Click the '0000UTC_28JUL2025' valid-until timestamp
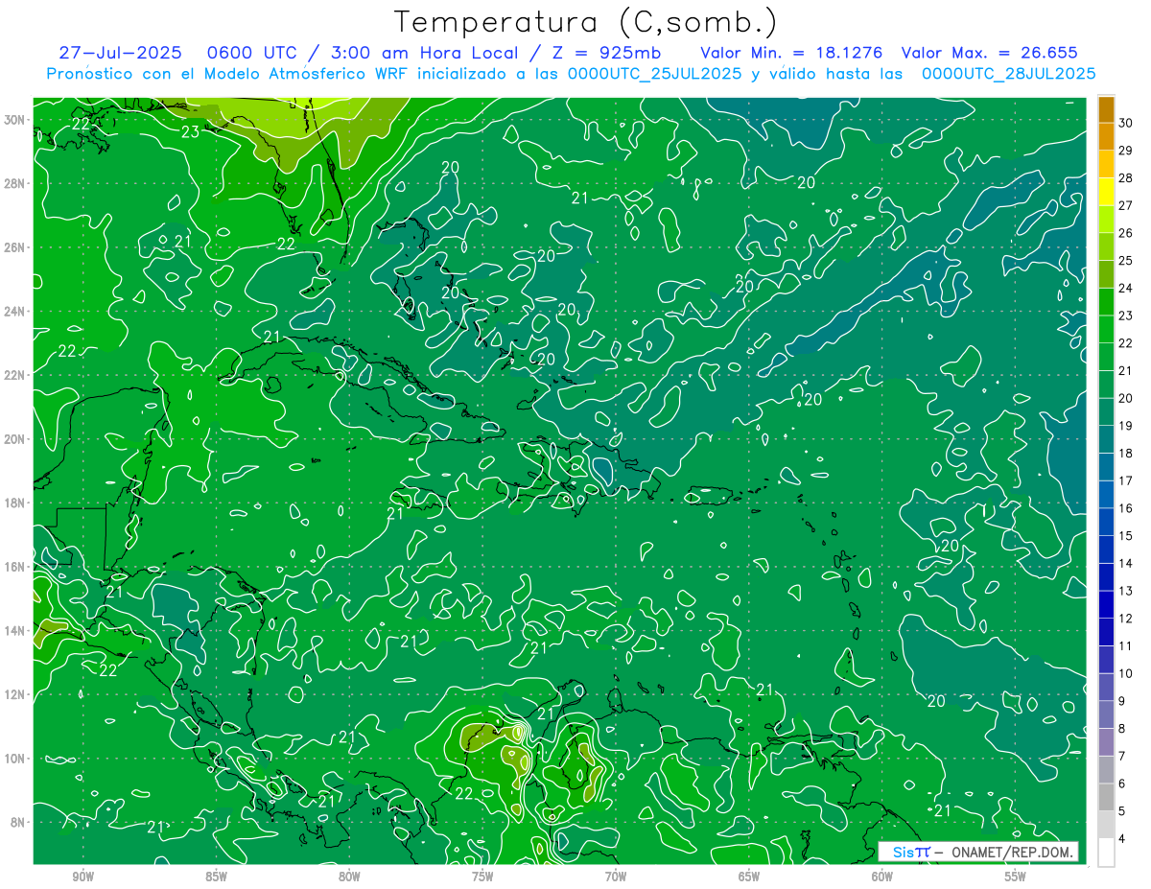The image size is (1151, 889). tap(1008, 73)
